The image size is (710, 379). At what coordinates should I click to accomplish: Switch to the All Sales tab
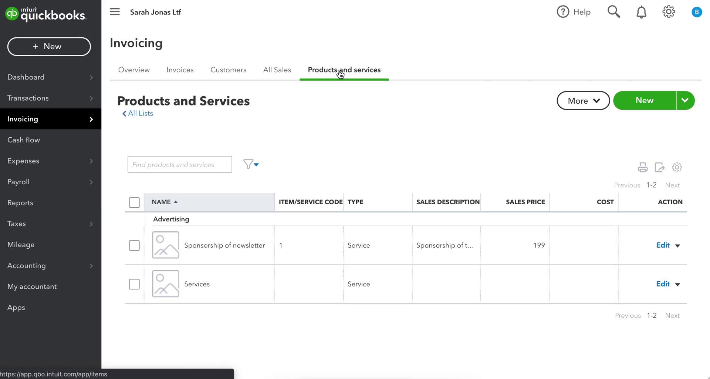277,70
